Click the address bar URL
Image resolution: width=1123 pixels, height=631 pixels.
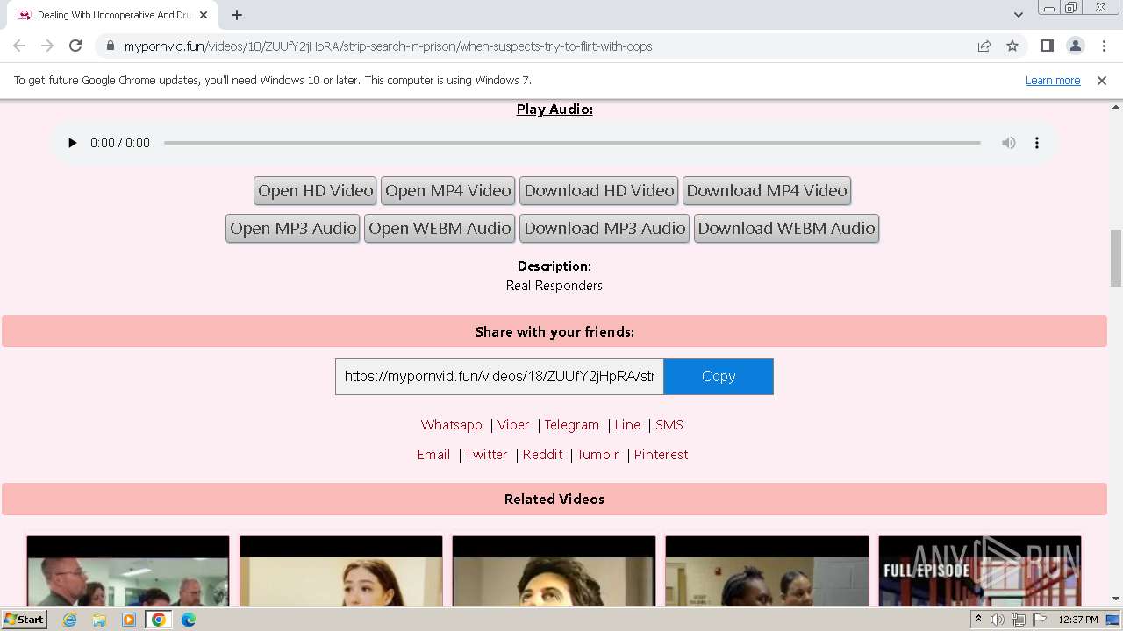(388, 46)
